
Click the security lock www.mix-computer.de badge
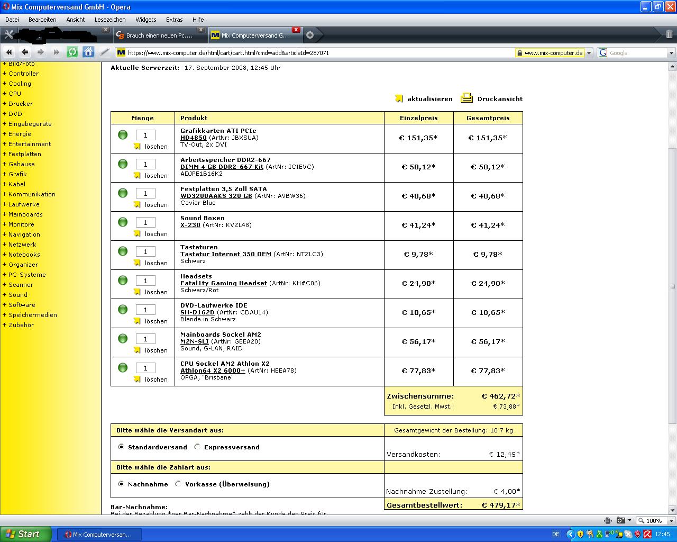(550, 53)
